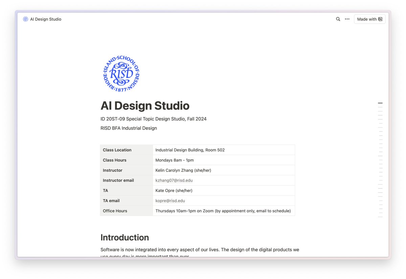The image size is (406, 279).
Task: Open the kzhang07@risd.edu email link
Action: click(x=174, y=180)
